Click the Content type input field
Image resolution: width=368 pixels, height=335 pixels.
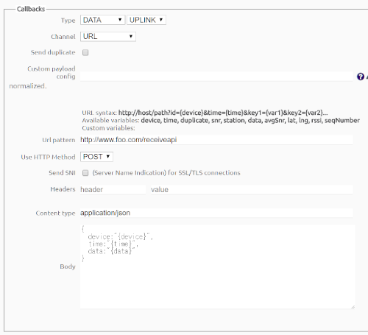216,213
